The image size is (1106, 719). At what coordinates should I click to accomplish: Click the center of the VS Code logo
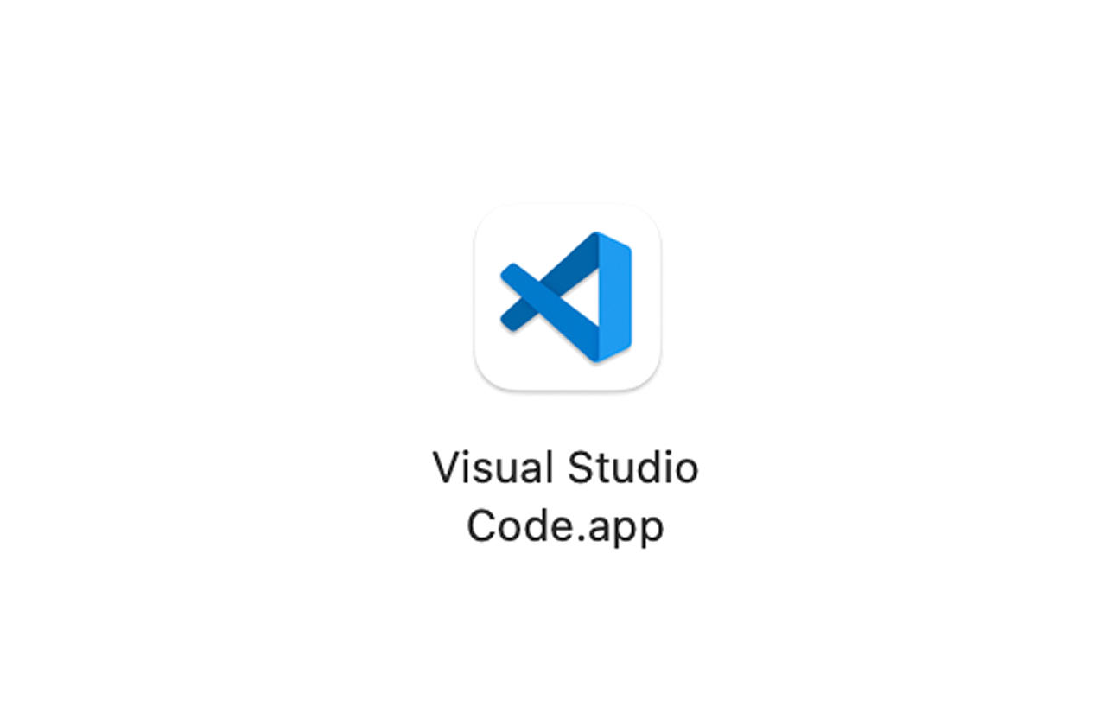pos(566,296)
